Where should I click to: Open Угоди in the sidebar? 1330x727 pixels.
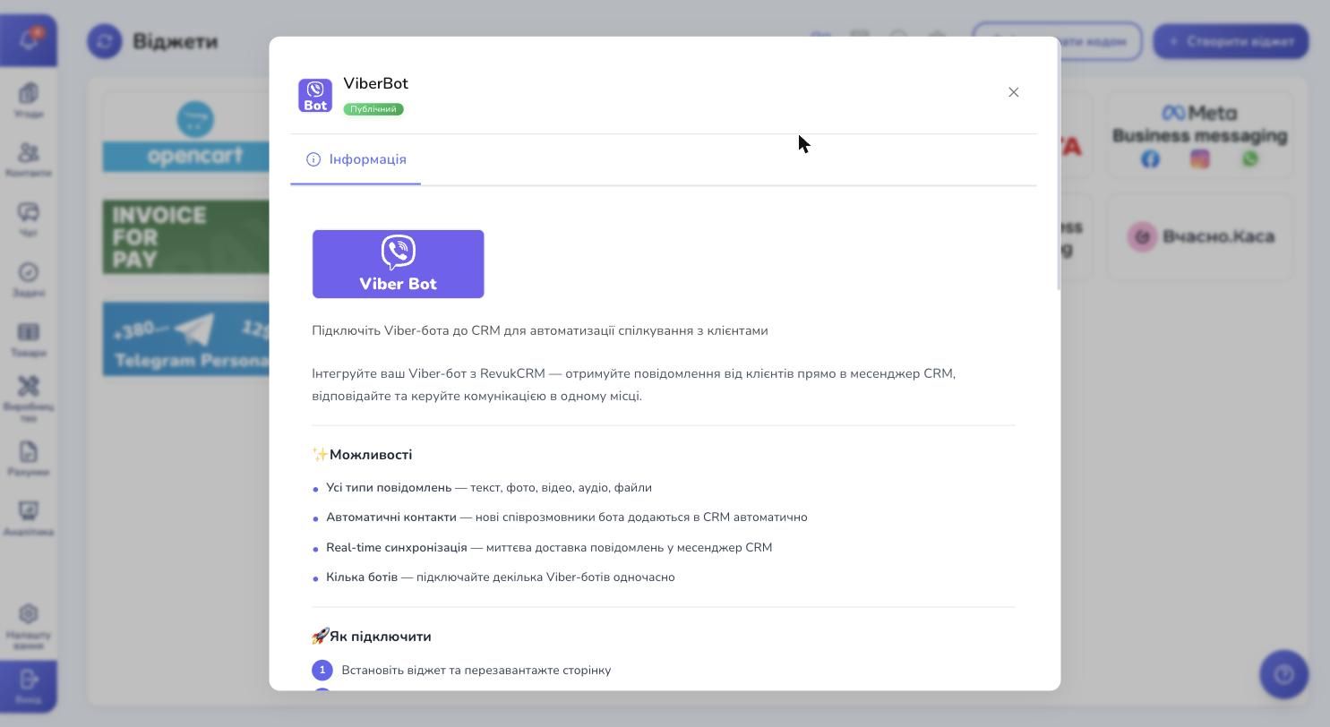[x=29, y=100]
